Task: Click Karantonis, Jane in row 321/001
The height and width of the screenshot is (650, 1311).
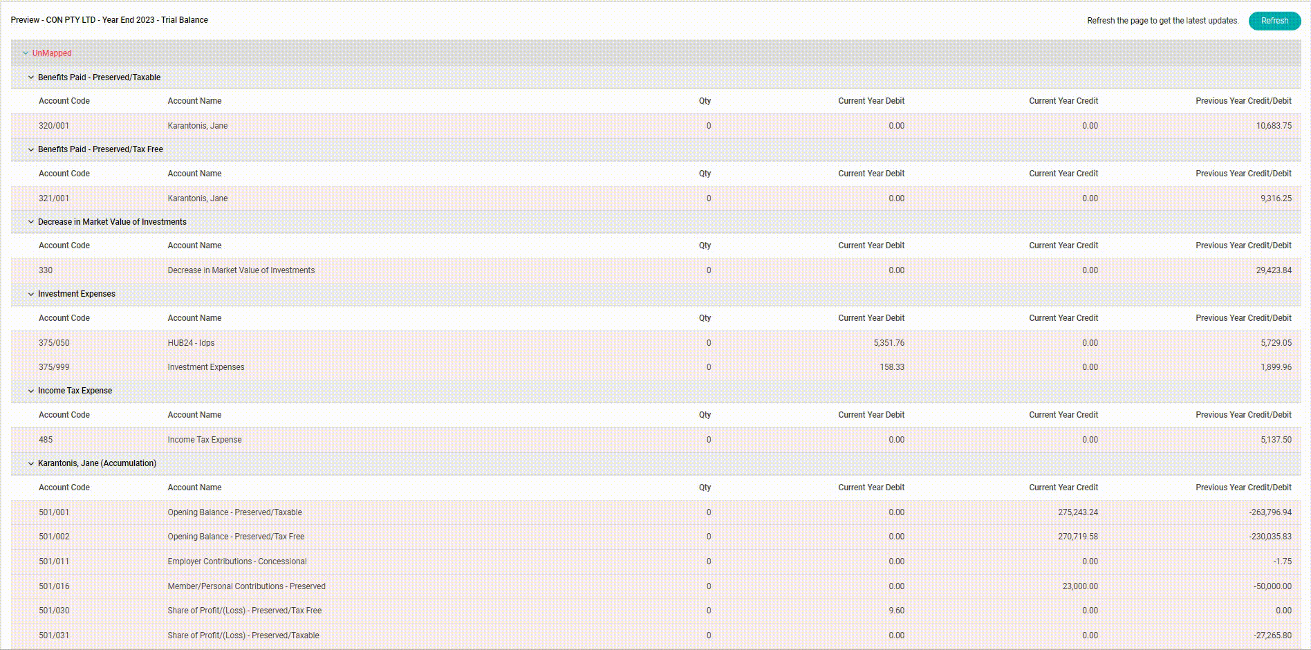Action: tap(197, 198)
